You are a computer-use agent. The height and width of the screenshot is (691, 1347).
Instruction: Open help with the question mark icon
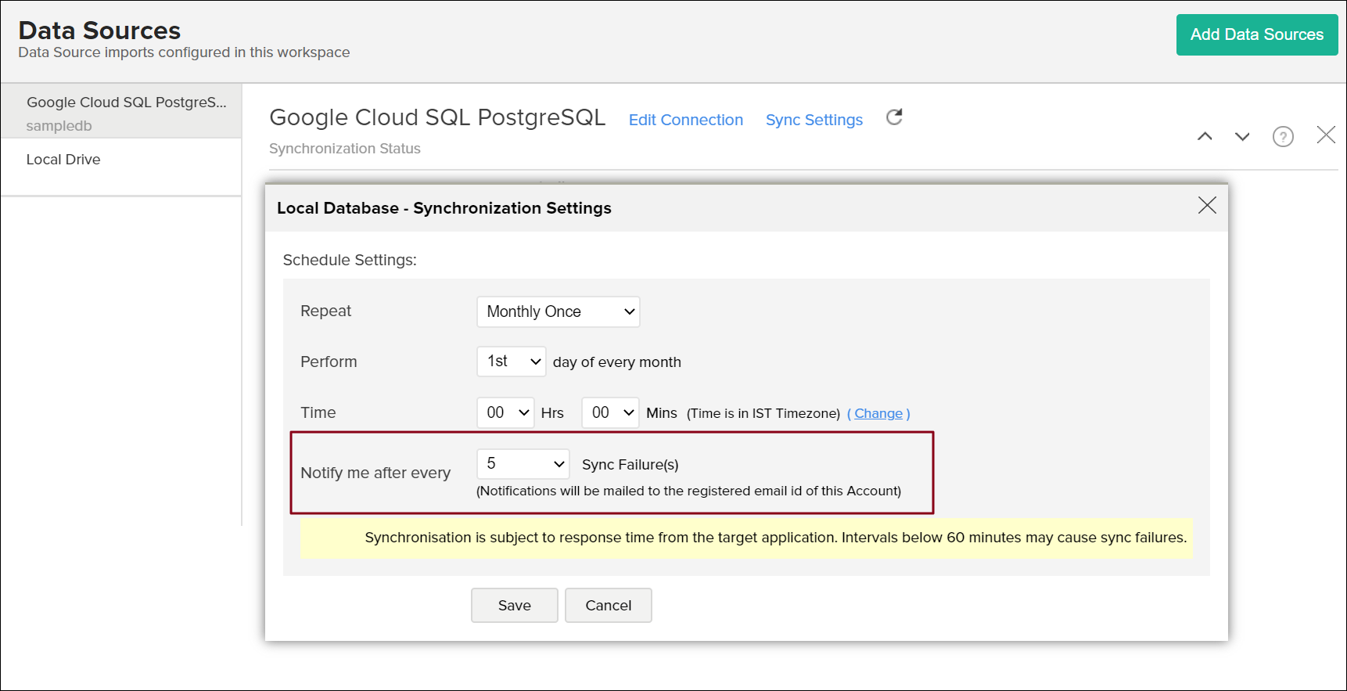tap(1283, 136)
